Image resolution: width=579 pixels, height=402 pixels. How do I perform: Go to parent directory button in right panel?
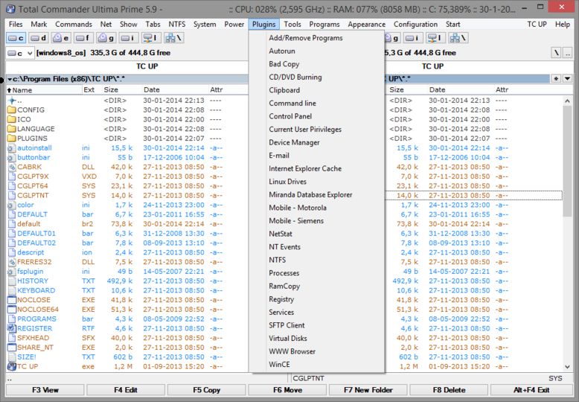(x=568, y=53)
